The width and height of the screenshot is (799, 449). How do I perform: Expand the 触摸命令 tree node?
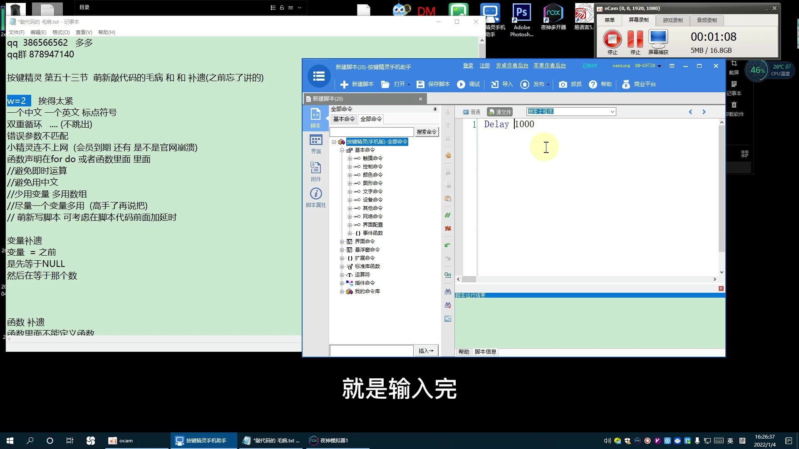pos(350,158)
